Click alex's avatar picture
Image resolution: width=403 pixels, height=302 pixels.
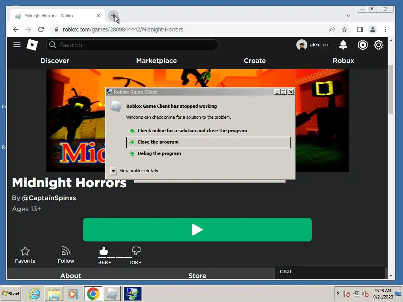pyautogui.click(x=302, y=45)
